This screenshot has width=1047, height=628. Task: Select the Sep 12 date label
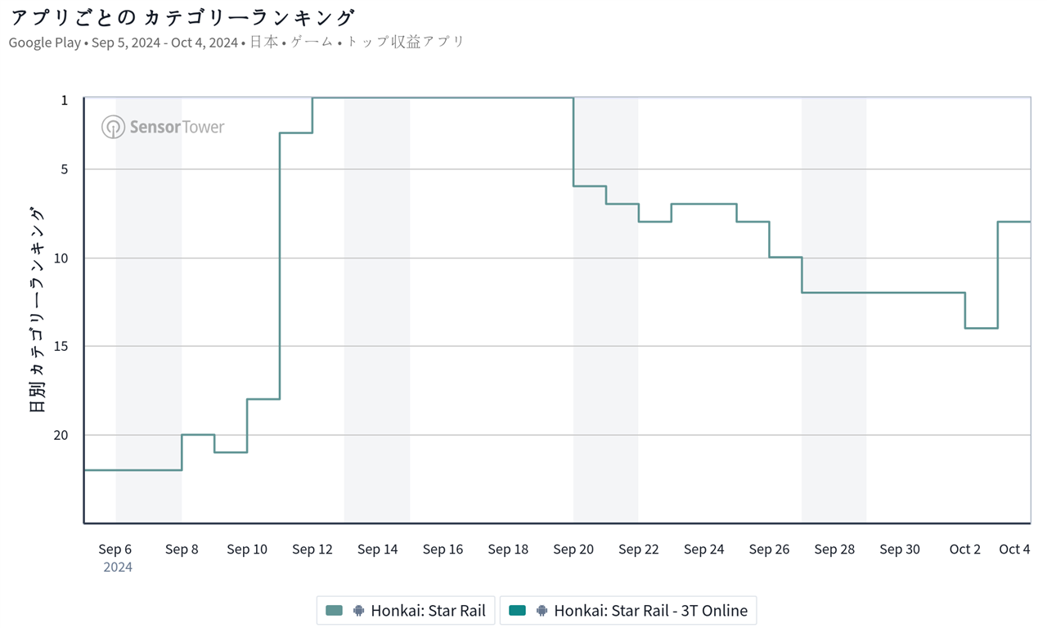(312, 549)
